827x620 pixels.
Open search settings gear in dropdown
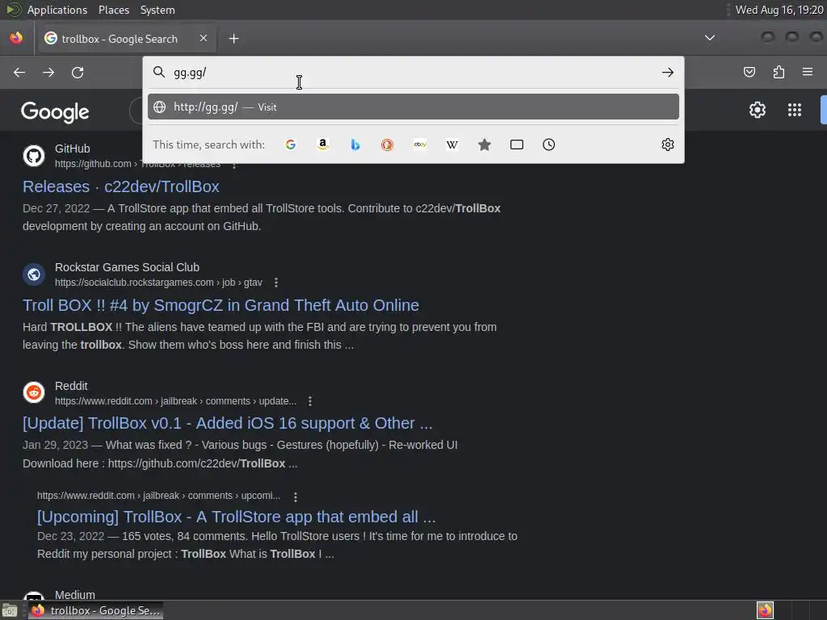(668, 145)
